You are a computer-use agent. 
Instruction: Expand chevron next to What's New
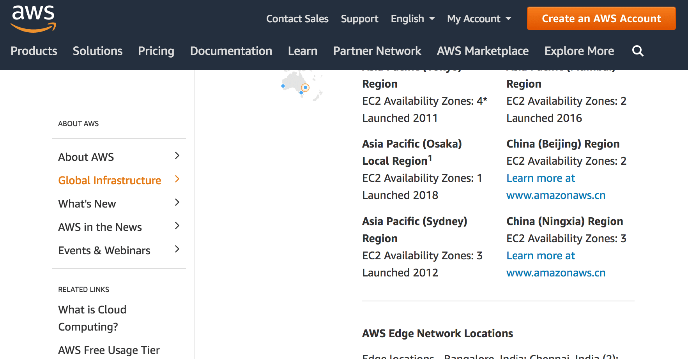coord(177,202)
